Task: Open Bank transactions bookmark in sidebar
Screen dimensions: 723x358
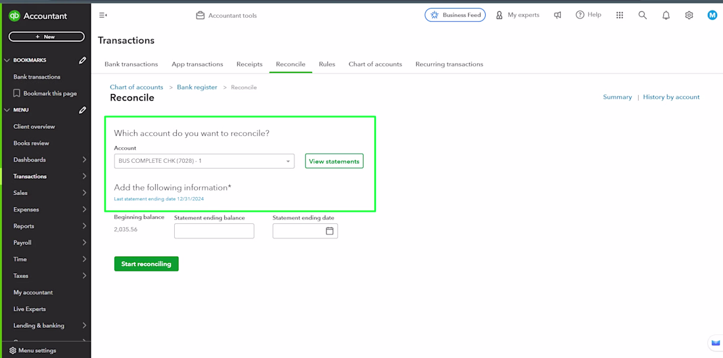Action: coord(37,77)
